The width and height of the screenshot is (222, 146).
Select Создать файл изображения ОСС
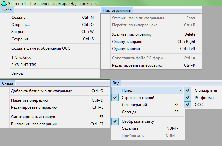click(x=41, y=48)
